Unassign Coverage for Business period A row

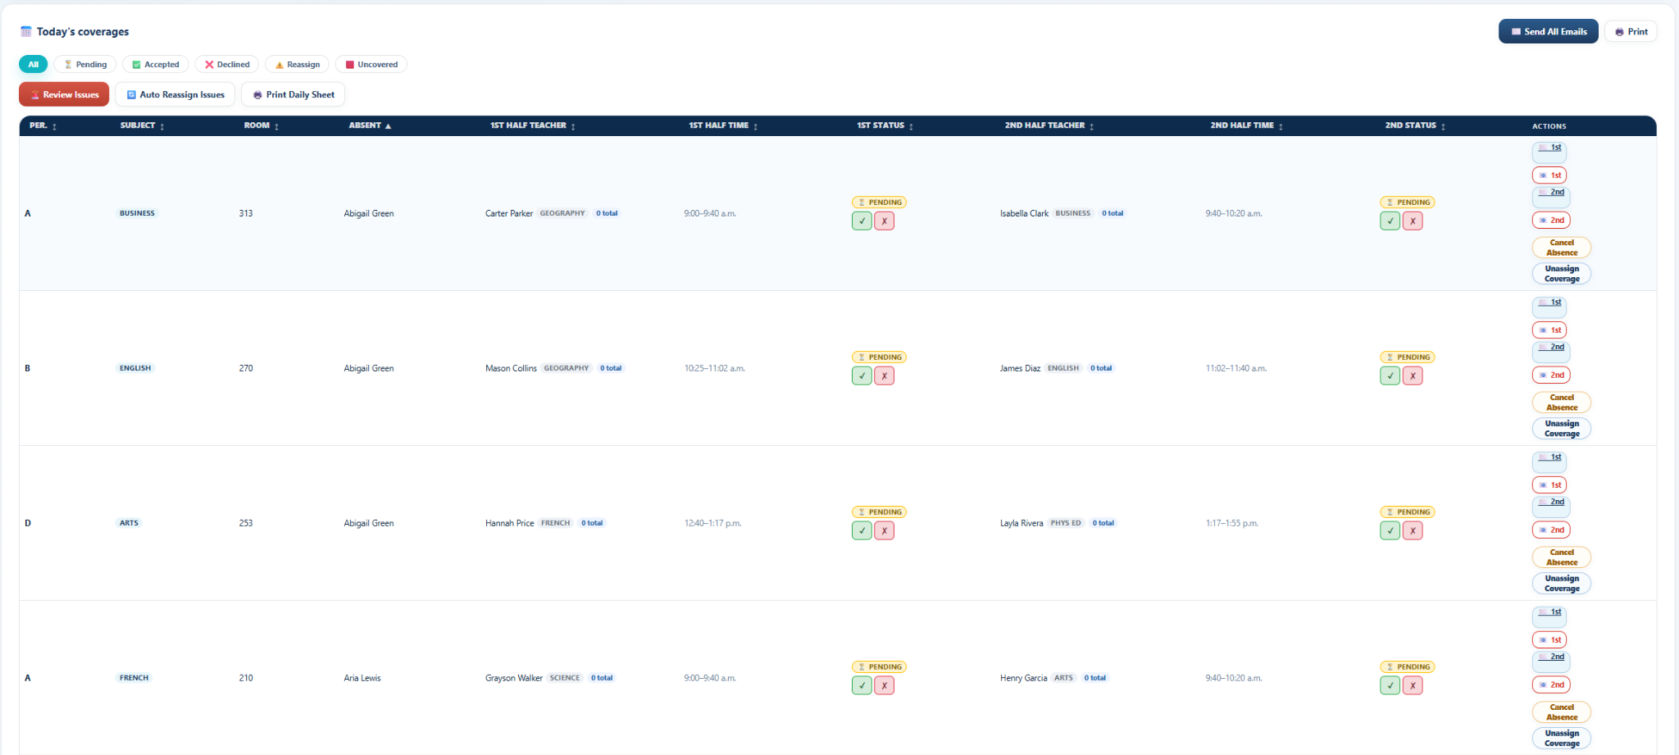coord(1562,274)
